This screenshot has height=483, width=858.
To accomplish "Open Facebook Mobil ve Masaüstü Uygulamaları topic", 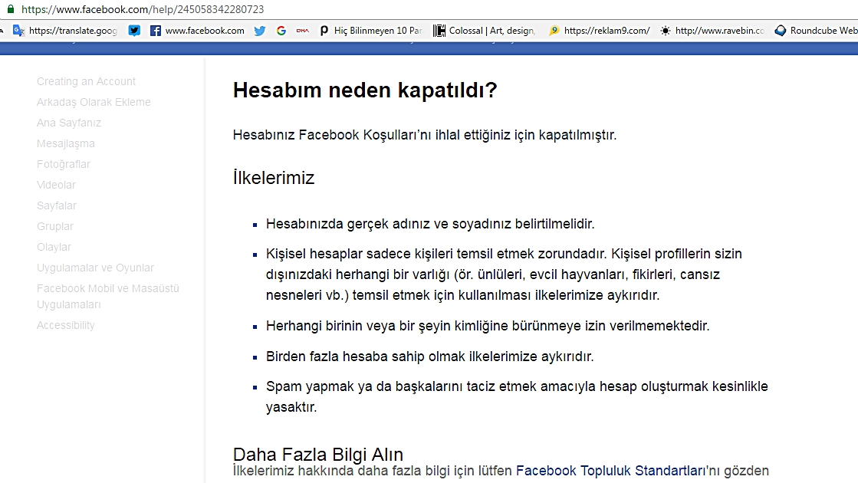I will 108,297.
